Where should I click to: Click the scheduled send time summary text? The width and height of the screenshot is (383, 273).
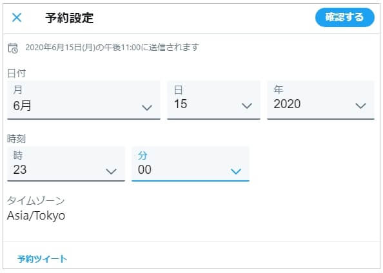pos(112,48)
